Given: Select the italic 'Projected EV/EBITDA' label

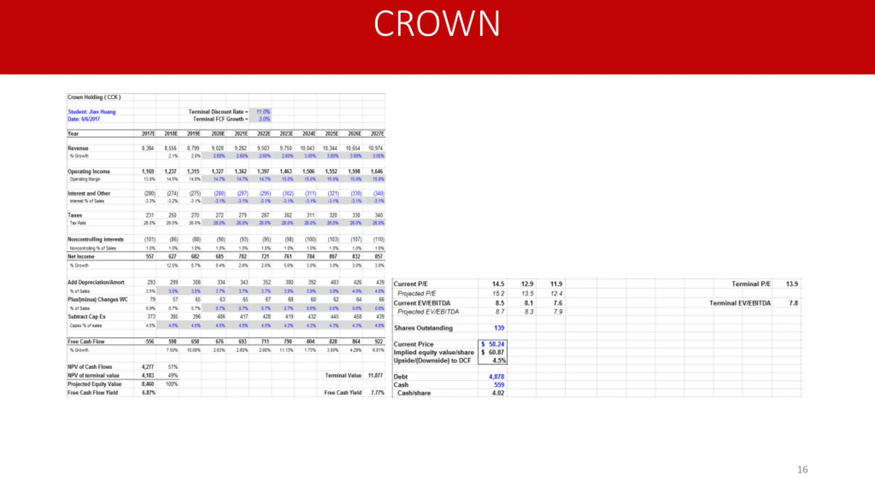Looking at the screenshot, I should click(x=428, y=312).
